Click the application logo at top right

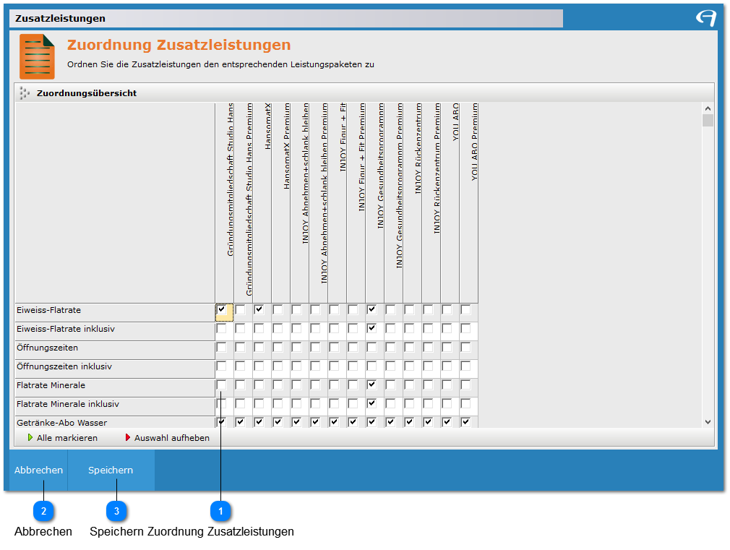pyautogui.click(x=706, y=18)
